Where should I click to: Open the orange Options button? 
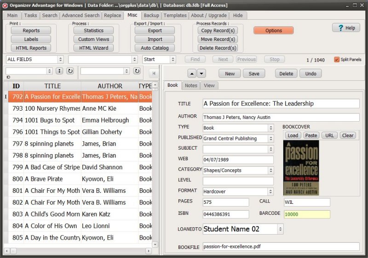[273, 30]
